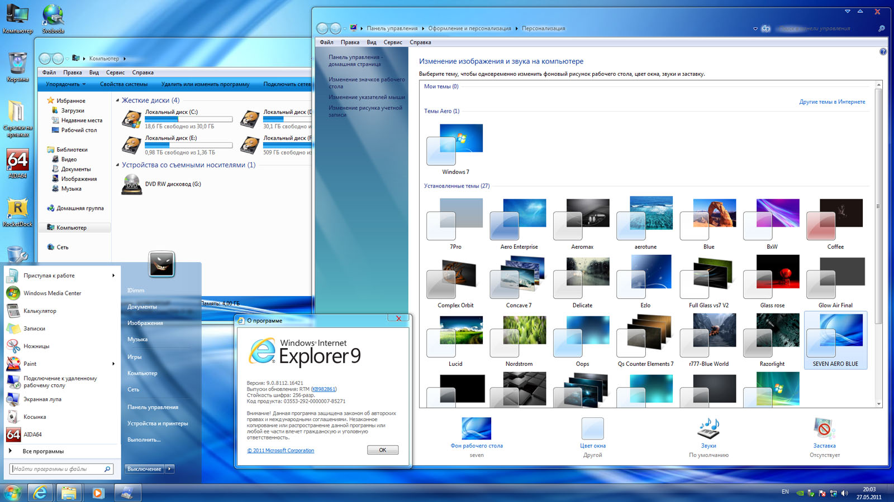Select the Windows 7 Aero theme
This screenshot has width=894, height=502.
(x=455, y=149)
